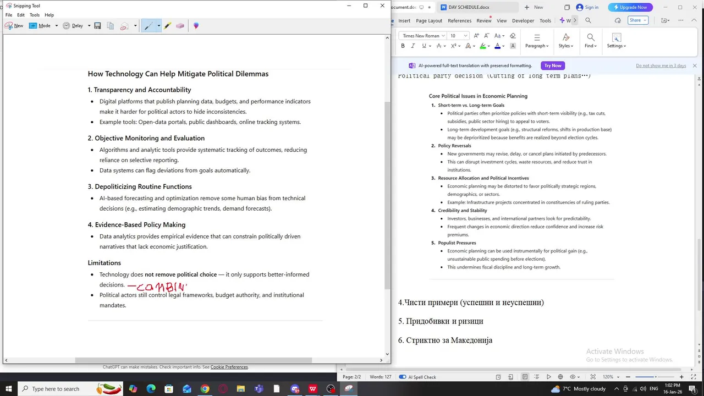Image resolution: width=704 pixels, height=396 pixels.
Task: Click the Snipping Tool Mode button
Action: pyautogui.click(x=40, y=25)
